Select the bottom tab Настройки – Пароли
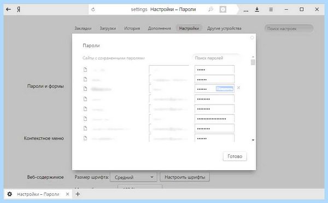The width and height of the screenshot is (328, 203). pos(38,194)
